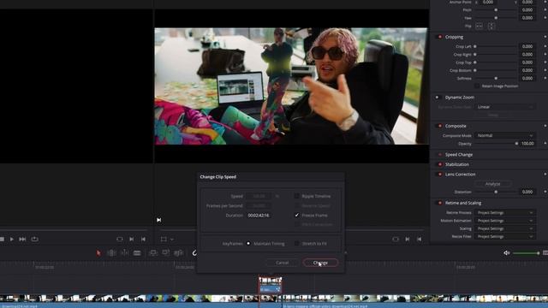Click the Distortion value field
The width and height of the screenshot is (548, 308).
(527, 192)
